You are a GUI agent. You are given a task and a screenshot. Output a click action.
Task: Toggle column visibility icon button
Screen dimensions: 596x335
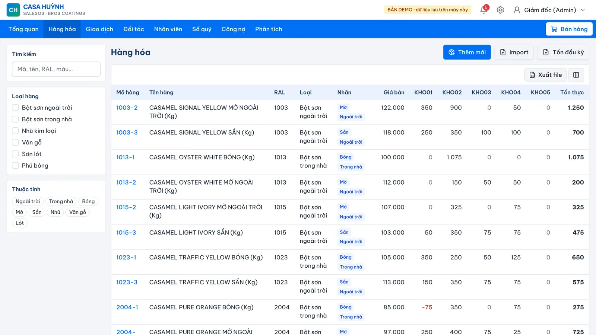pyautogui.click(x=576, y=75)
